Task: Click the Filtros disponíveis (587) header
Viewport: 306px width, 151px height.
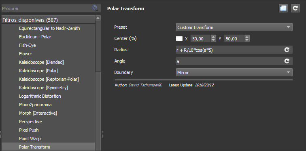Action: (49, 20)
